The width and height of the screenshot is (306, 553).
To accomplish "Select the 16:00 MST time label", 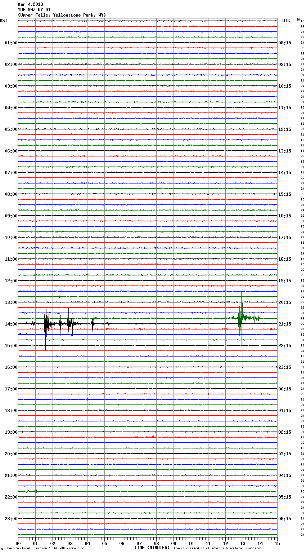I will click(x=11, y=367).
